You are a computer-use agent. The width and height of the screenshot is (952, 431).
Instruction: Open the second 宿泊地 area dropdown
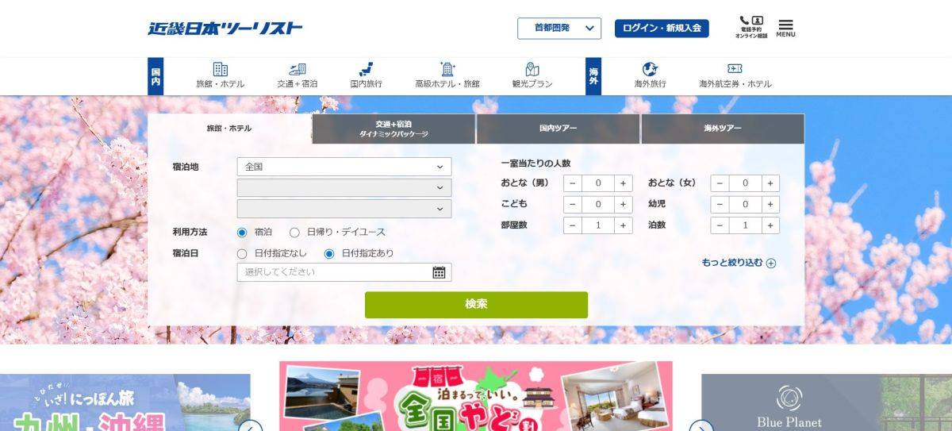[x=344, y=188]
